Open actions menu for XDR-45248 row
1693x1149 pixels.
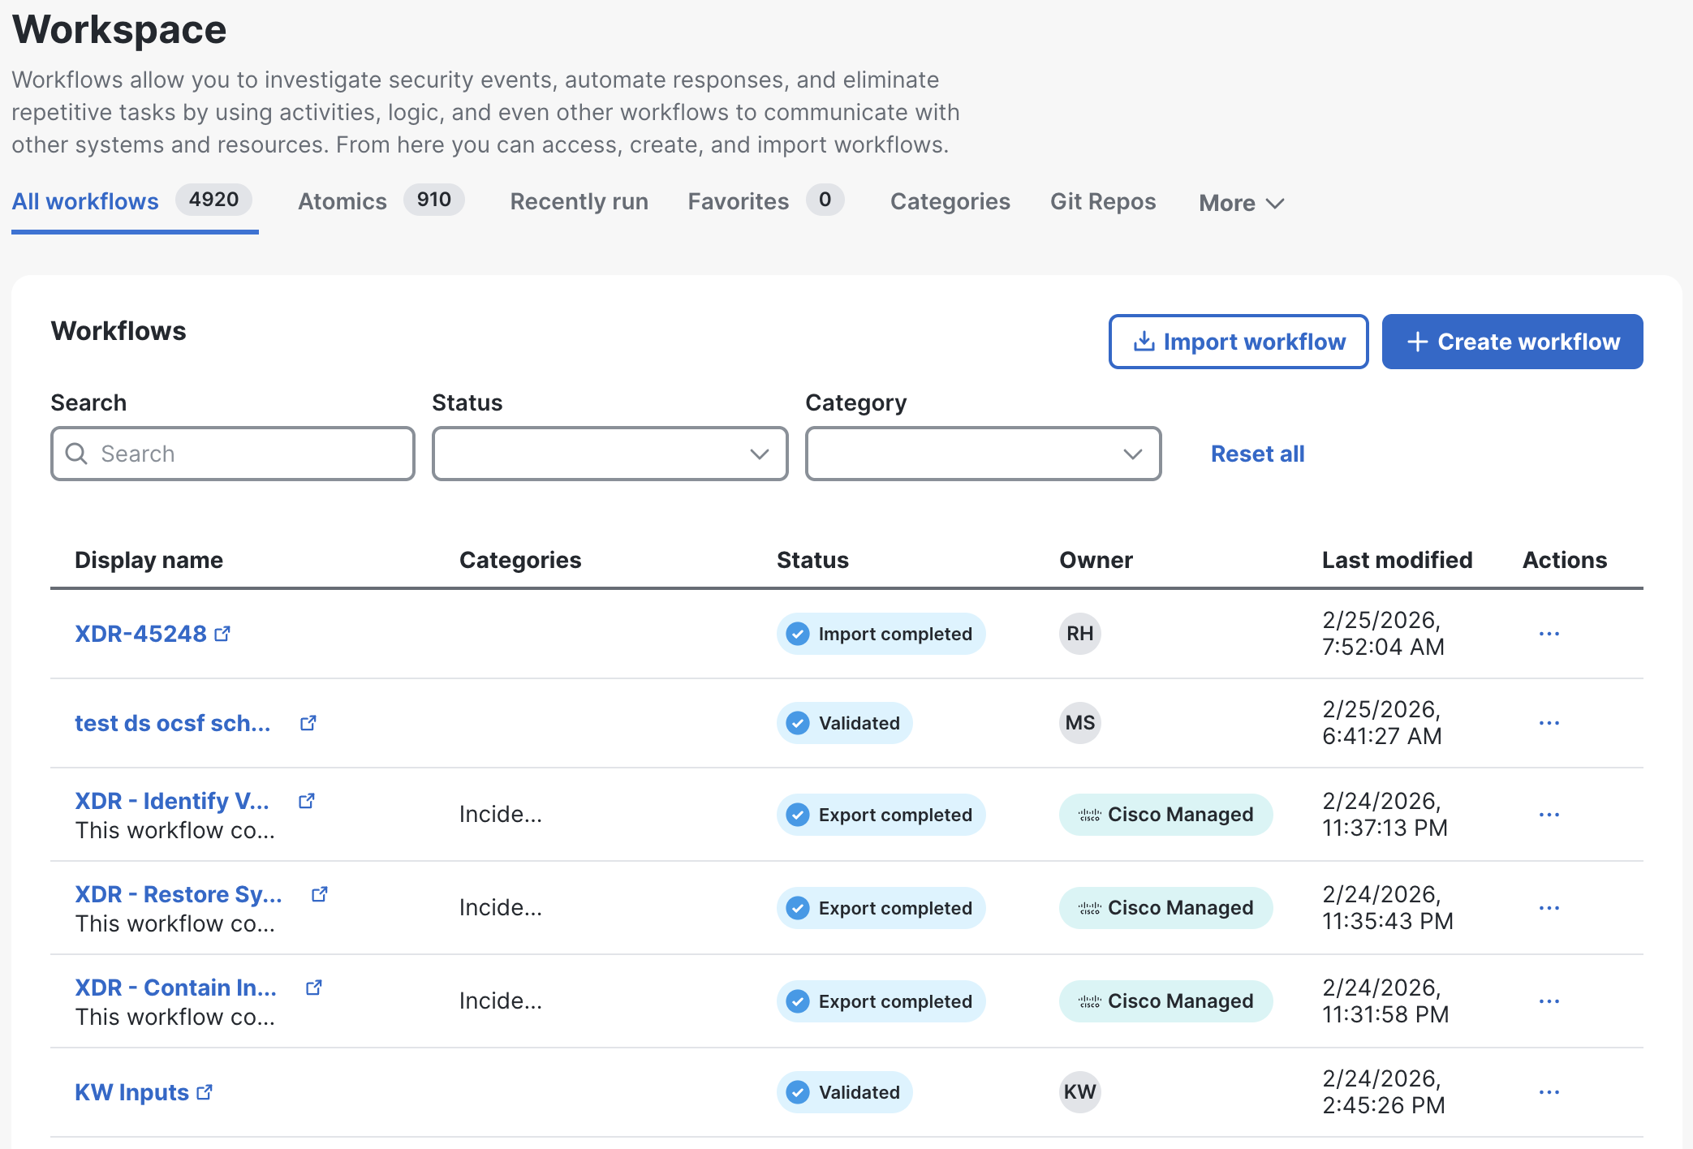pos(1549,634)
